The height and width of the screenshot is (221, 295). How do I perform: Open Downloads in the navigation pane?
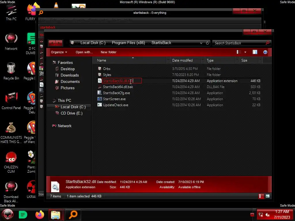pyautogui.click(x=70, y=75)
